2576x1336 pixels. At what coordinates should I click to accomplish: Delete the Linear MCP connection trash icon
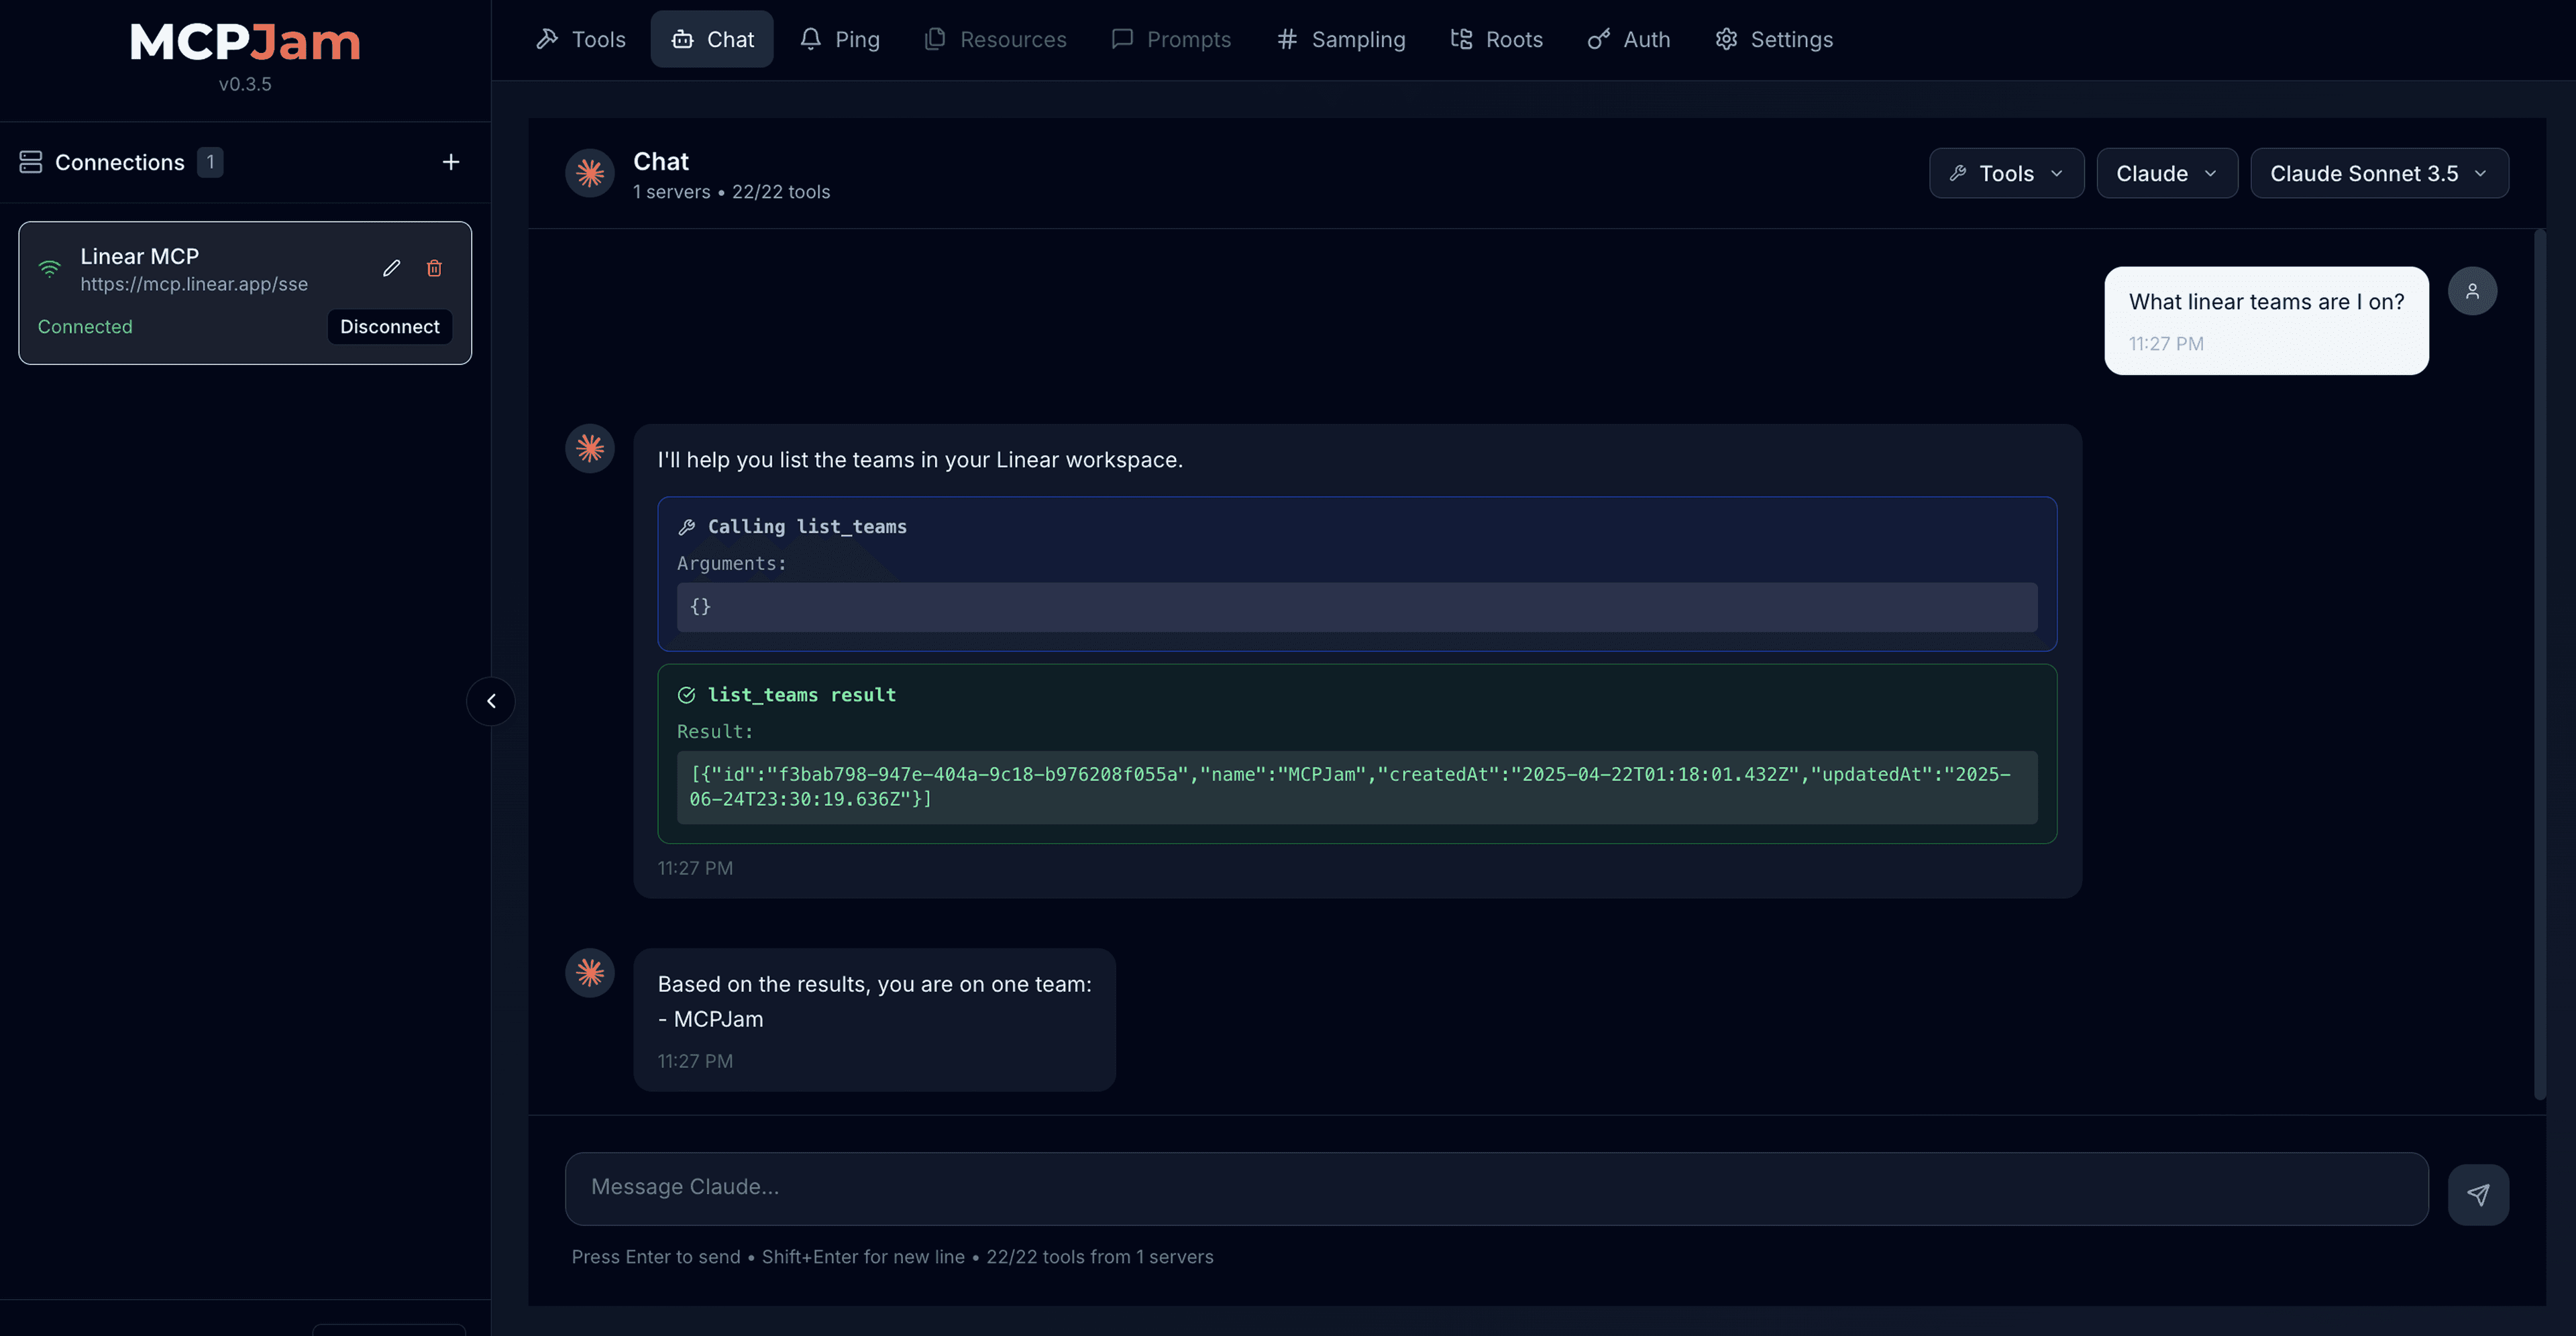tap(434, 268)
